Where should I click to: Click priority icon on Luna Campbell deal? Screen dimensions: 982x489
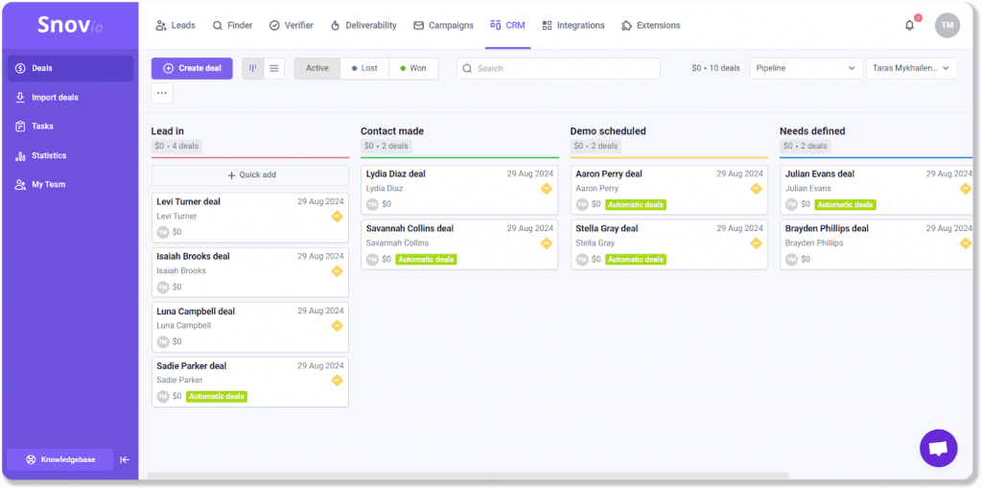(x=337, y=326)
